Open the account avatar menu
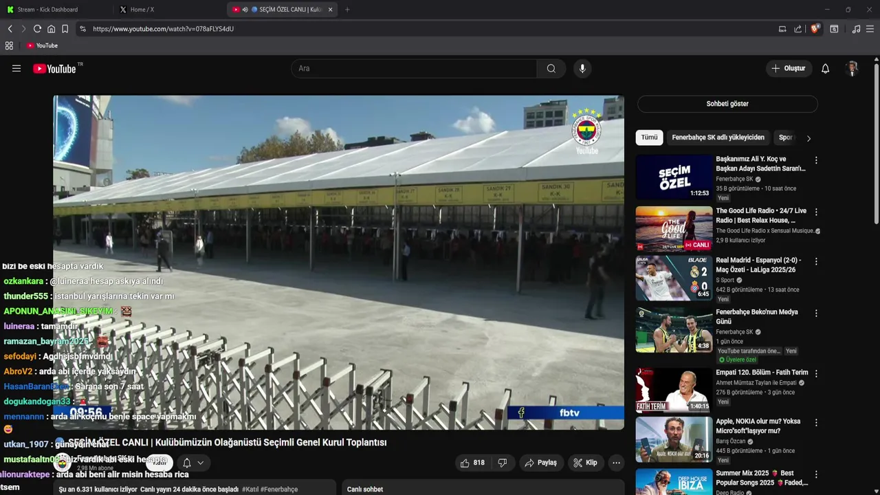The width and height of the screenshot is (880, 495). tap(852, 69)
